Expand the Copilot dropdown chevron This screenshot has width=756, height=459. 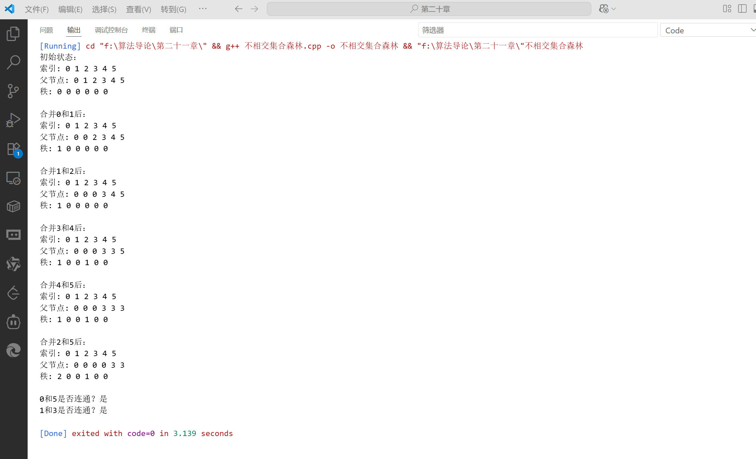tap(614, 9)
